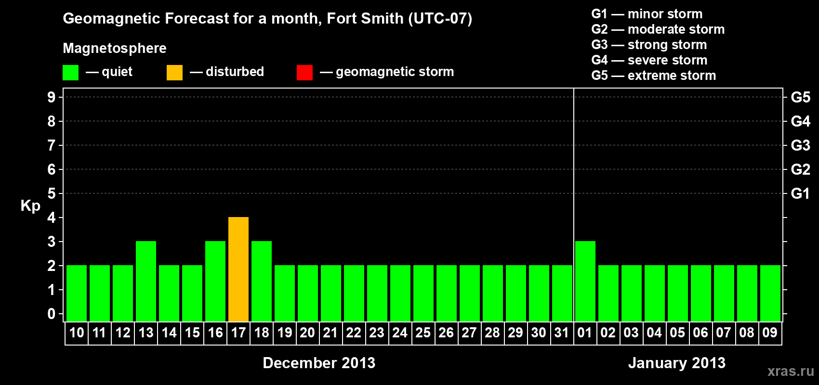Screen dimensions: 819x385
Task: Click the G1 marker on the right axis
Action: click(x=801, y=193)
